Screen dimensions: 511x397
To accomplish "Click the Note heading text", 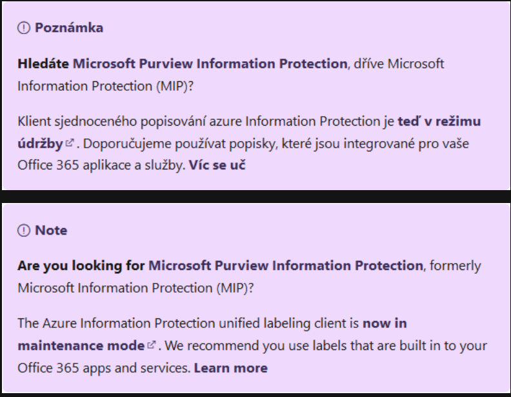I will 51,230.
